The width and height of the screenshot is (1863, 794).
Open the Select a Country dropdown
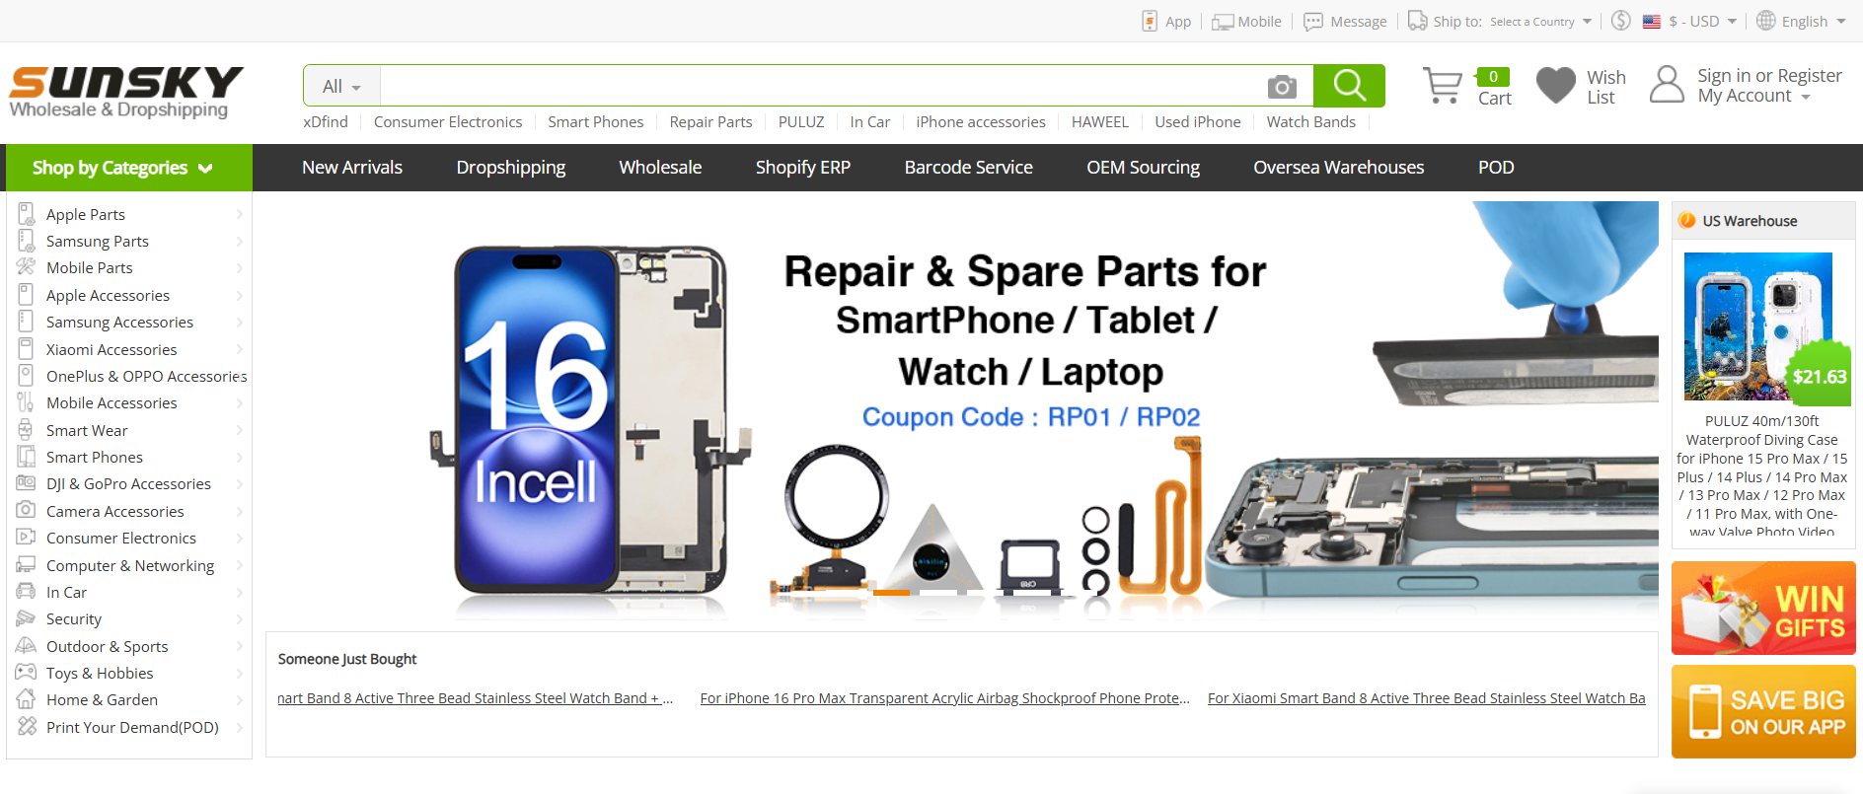pos(1540,22)
